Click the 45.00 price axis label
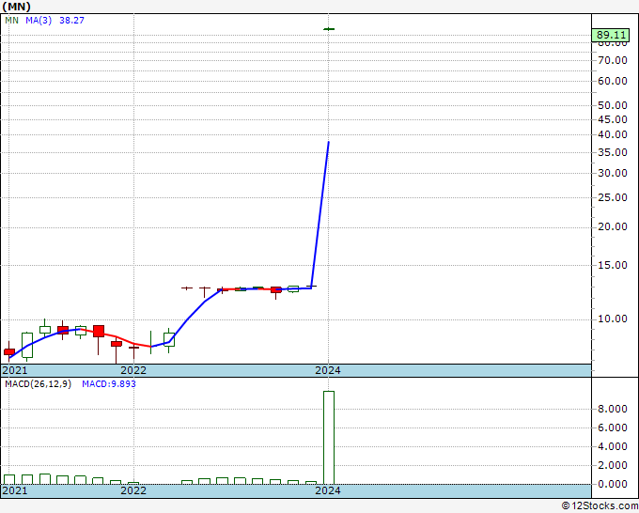Screen dimensions: 639x513 (613, 119)
